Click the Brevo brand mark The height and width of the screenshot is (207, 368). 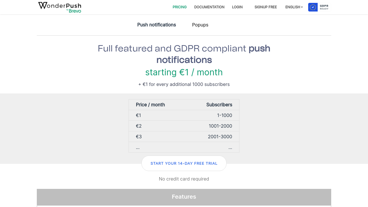[x=75, y=11]
